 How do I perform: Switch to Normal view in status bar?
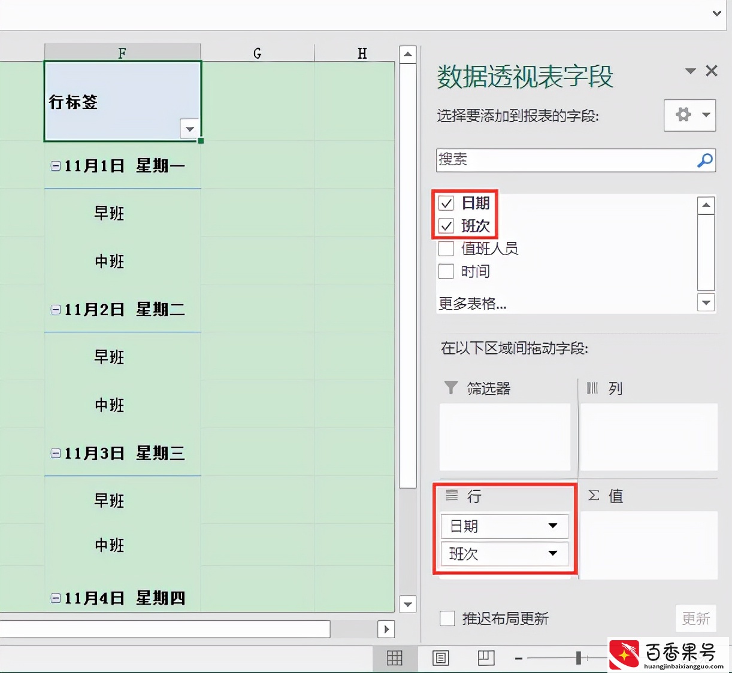click(x=395, y=658)
